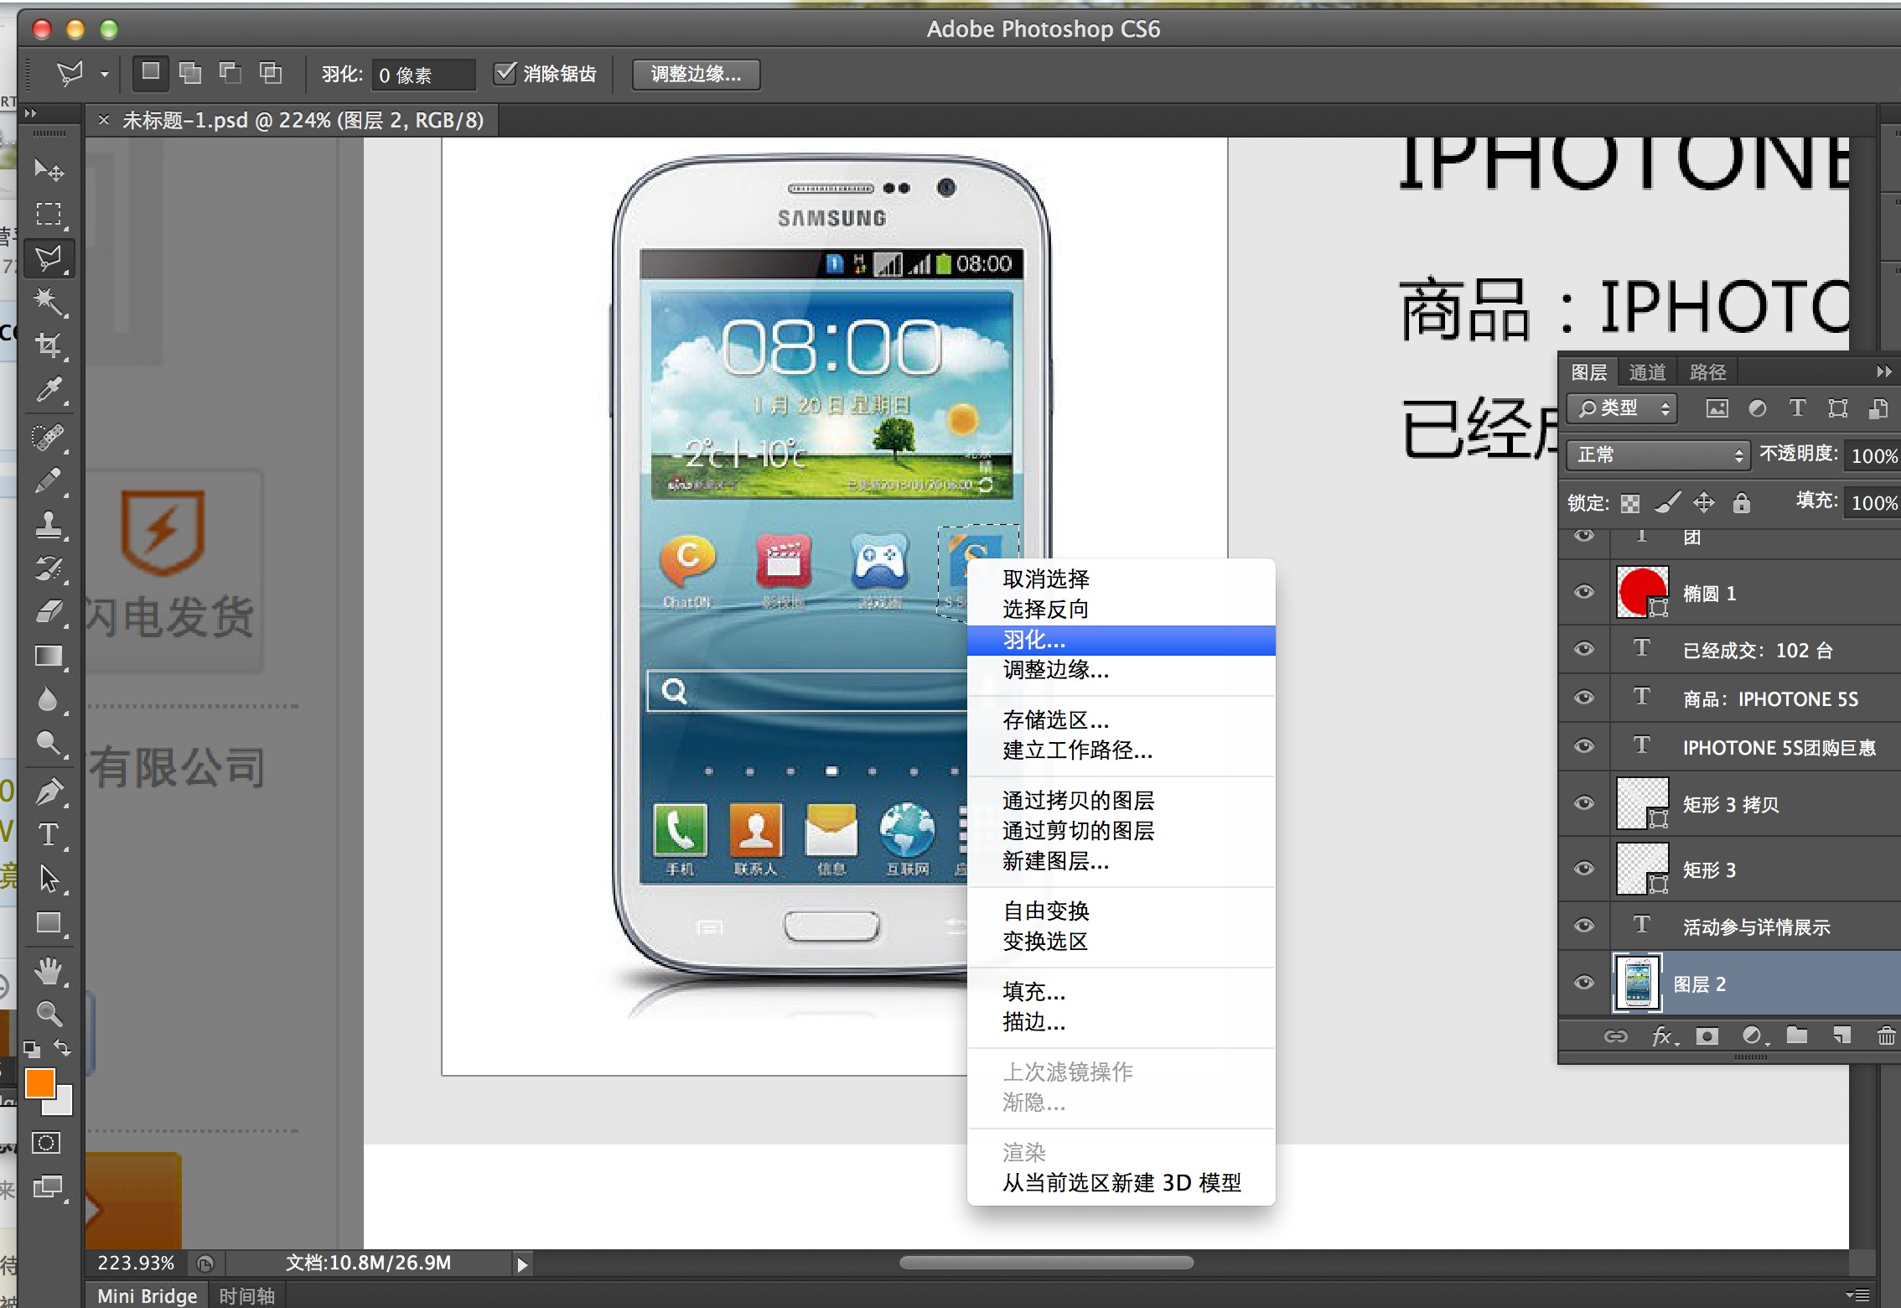Select the Horizontal Type tool

(x=49, y=834)
